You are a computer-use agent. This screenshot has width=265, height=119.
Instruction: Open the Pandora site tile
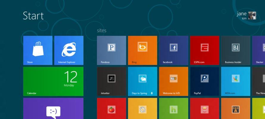click(x=112, y=50)
